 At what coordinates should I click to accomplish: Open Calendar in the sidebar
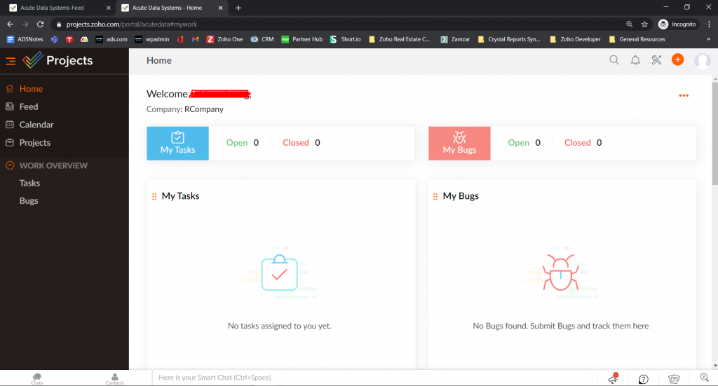(x=36, y=125)
